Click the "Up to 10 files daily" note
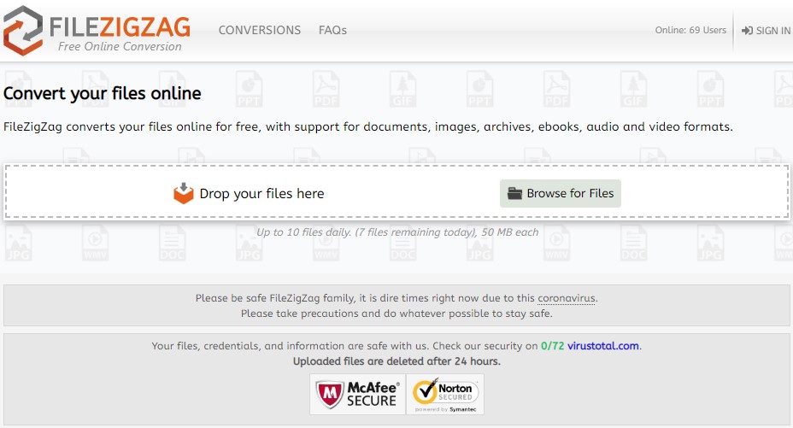Viewport: 793px width, 428px height. pos(397,232)
